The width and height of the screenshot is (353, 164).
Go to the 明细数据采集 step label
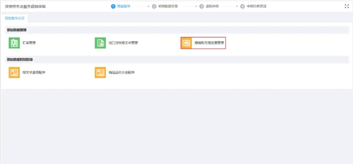[x=168, y=6]
